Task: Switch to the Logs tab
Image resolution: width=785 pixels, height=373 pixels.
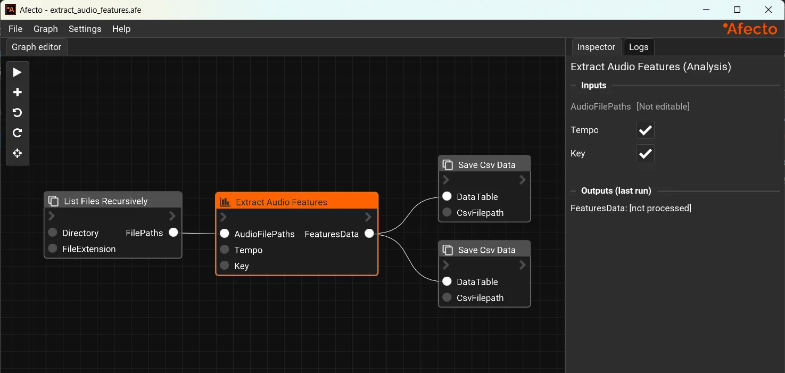Action: click(639, 47)
